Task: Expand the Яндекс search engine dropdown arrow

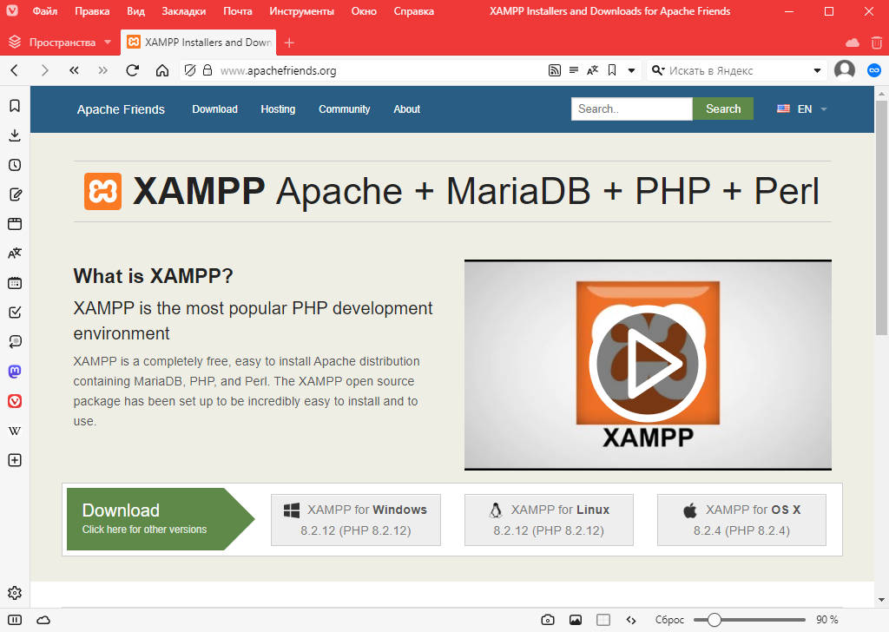Action: point(817,70)
